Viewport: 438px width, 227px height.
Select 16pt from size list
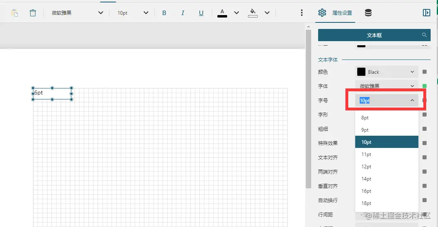click(387, 191)
